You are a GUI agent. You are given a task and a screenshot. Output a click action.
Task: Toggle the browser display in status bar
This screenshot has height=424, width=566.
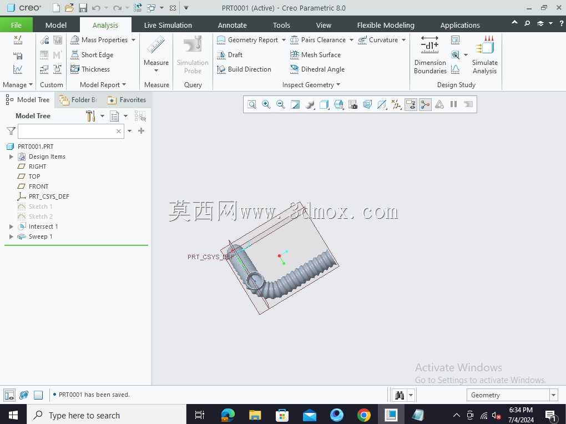[x=24, y=395]
